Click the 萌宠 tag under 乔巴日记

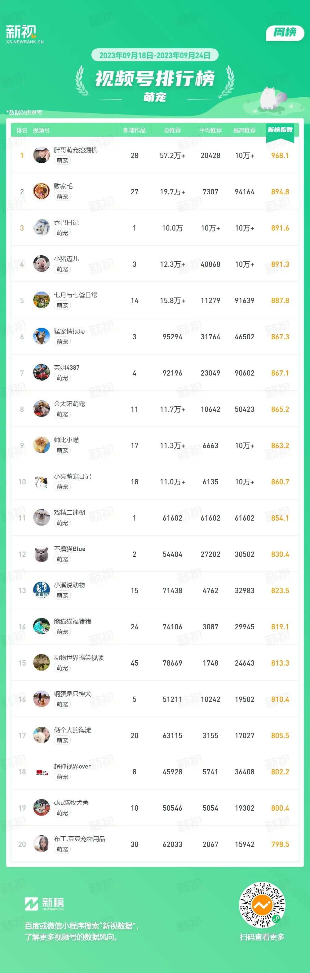coord(62,233)
